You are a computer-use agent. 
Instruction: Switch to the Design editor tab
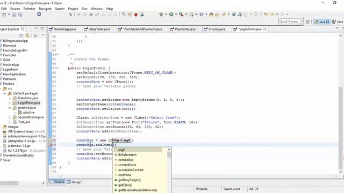pos(74,182)
